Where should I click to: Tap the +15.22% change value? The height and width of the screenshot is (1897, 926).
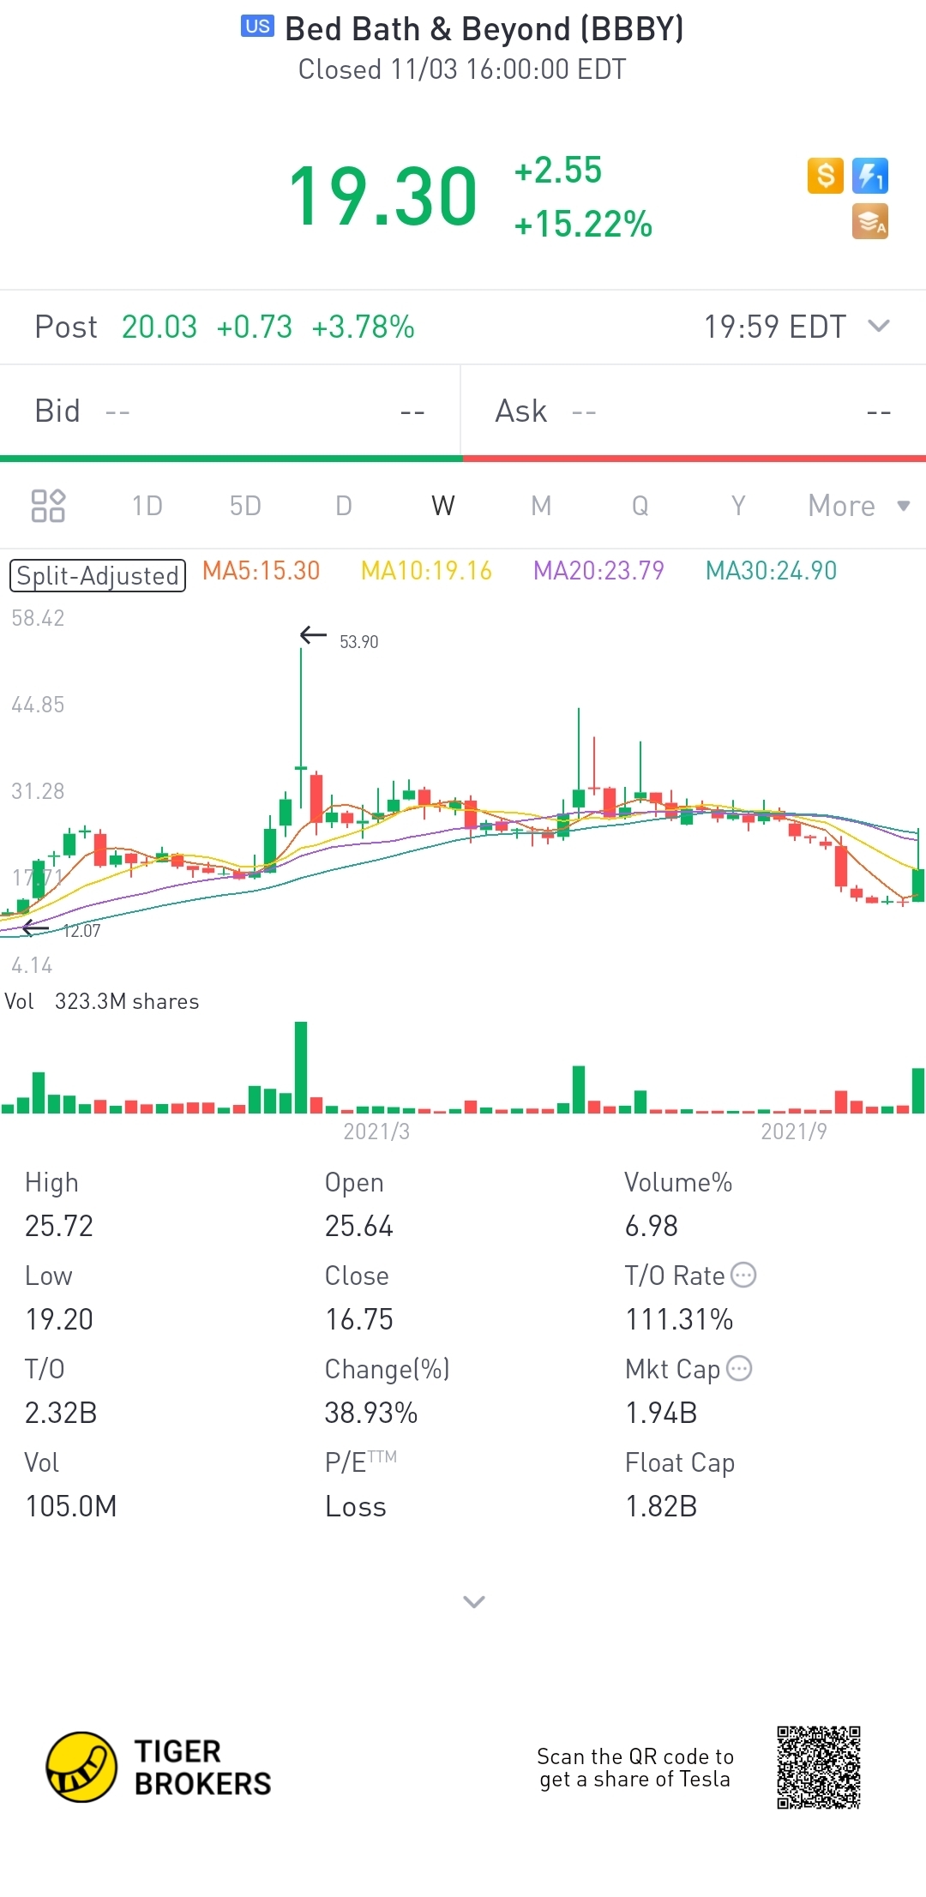(583, 225)
